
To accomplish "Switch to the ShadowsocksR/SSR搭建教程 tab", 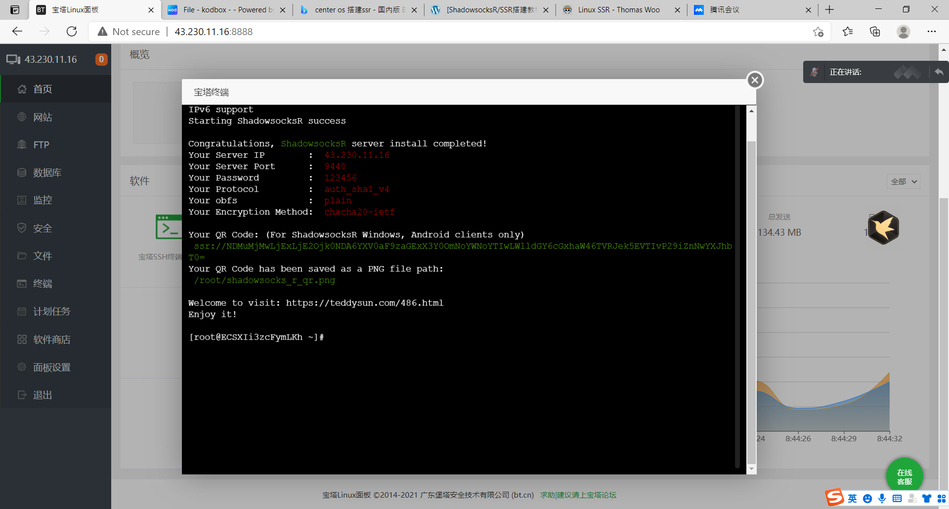I will [490, 10].
